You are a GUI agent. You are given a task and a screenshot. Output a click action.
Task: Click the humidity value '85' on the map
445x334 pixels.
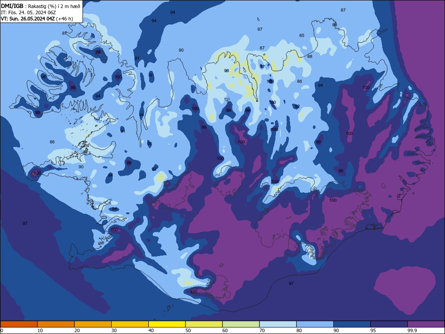click(x=302, y=36)
